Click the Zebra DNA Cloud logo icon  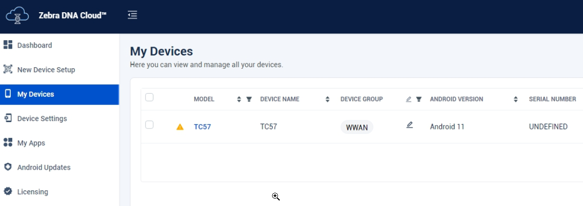click(18, 16)
